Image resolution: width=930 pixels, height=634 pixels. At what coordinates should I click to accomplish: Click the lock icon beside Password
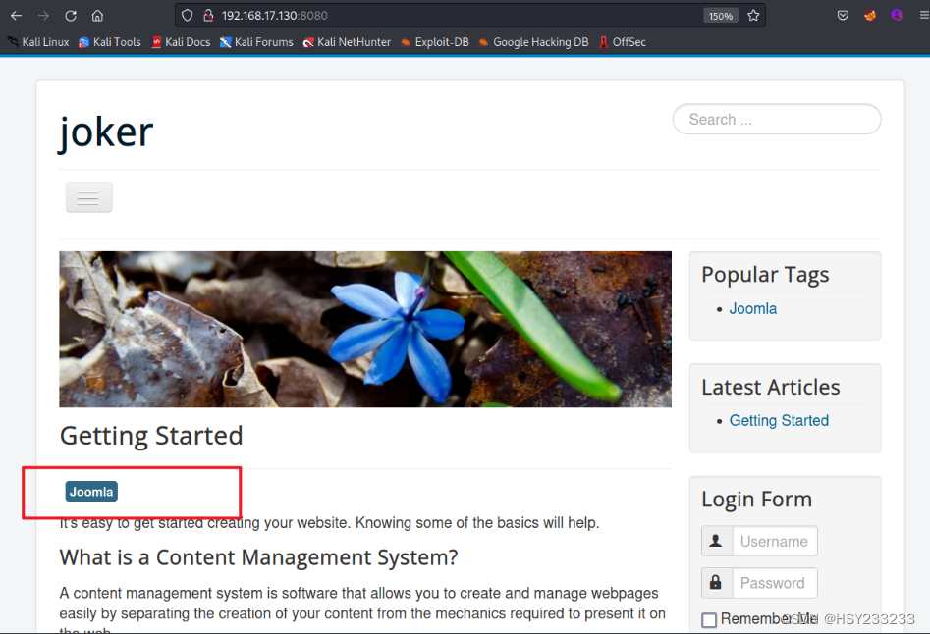click(x=717, y=582)
